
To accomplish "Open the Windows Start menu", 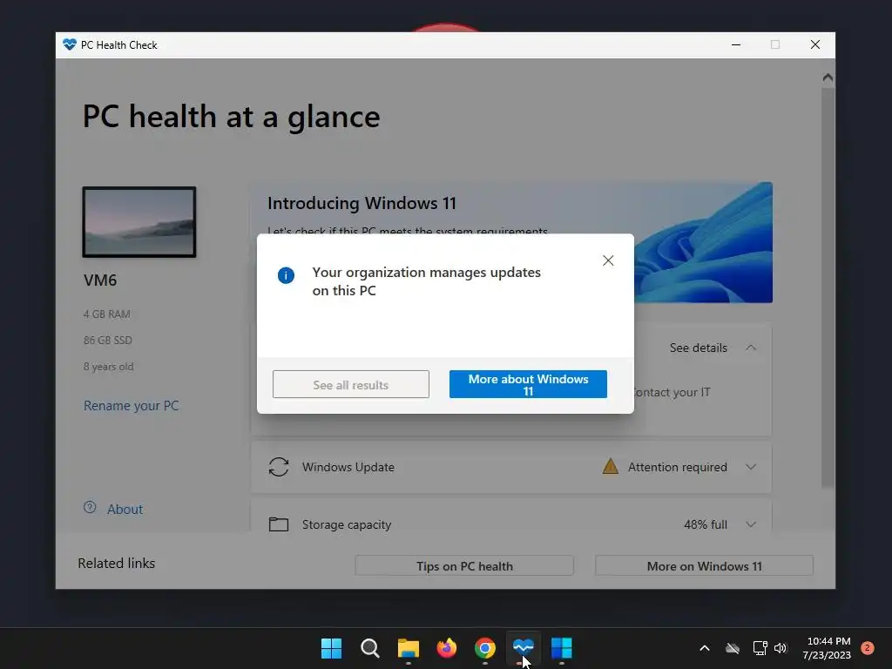I will (x=331, y=648).
